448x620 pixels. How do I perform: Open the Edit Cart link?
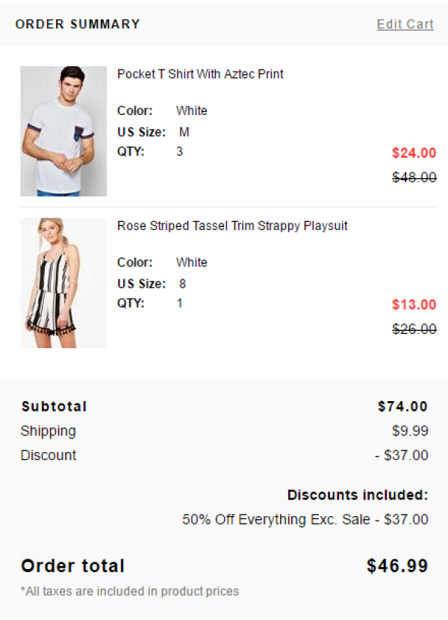pyautogui.click(x=405, y=24)
